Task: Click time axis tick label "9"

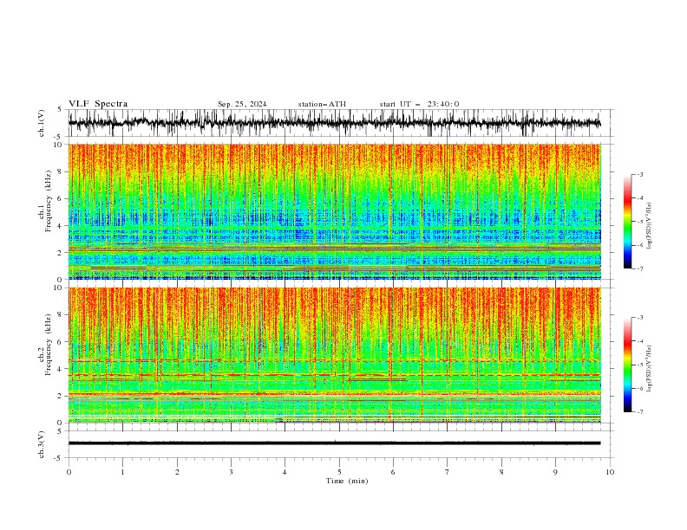Action: [x=555, y=472]
